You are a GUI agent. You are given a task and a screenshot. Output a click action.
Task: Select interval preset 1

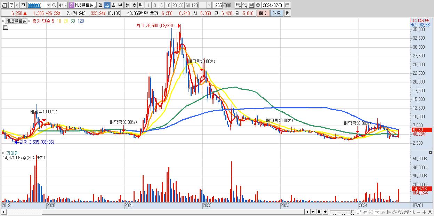coord(148,5)
